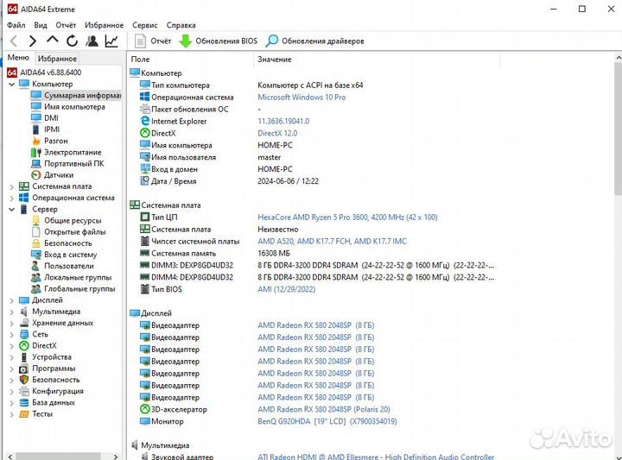Refresh the current page
Viewport: 622px width, 460px height.
pos(72,41)
